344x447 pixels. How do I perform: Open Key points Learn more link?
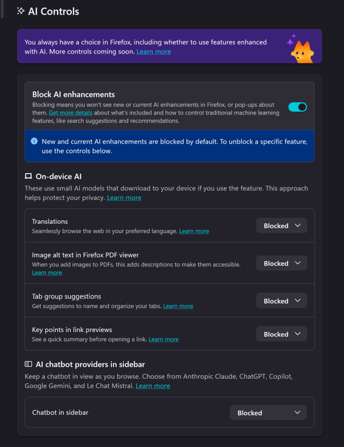coord(164,339)
